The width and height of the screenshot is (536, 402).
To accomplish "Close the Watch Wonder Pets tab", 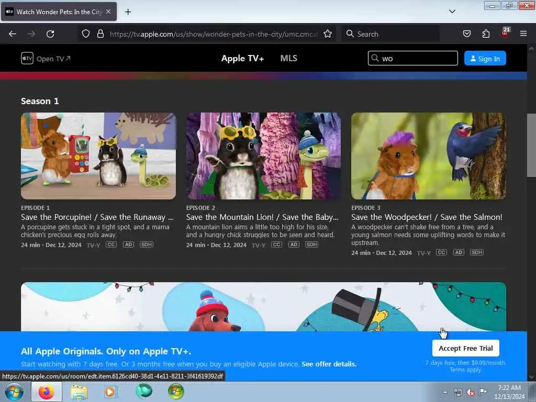I will click(108, 12).
